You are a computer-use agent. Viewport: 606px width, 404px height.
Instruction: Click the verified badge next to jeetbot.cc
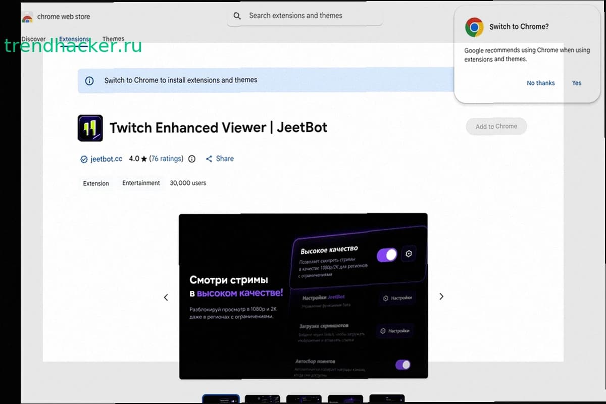pyautogui.click(x=84, y=159)
